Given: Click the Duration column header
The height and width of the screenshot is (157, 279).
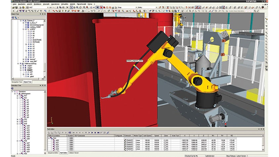Looking at the screenshot, I should (70, 136).
